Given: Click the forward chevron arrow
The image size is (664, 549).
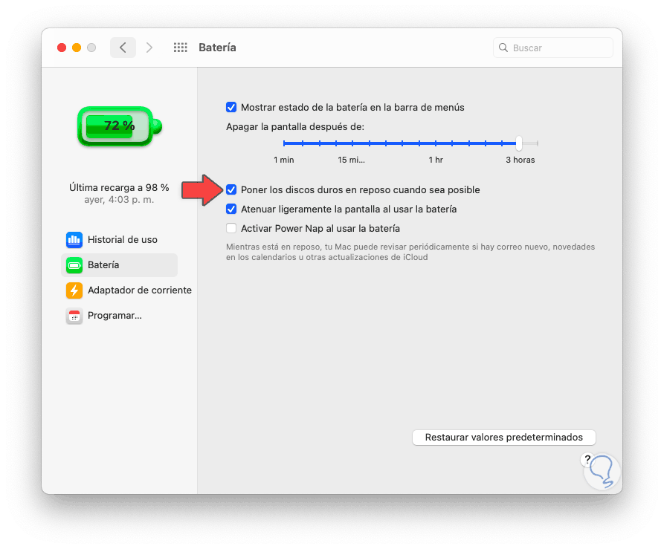Looking at the screenshot, I should (149, 48).
